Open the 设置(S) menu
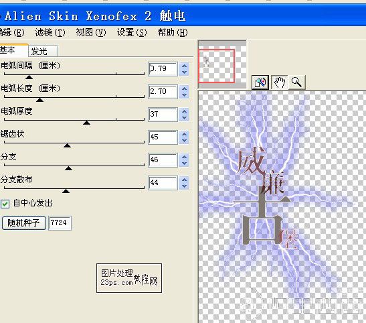Screen dimensions: 366x323 point(132,32)
